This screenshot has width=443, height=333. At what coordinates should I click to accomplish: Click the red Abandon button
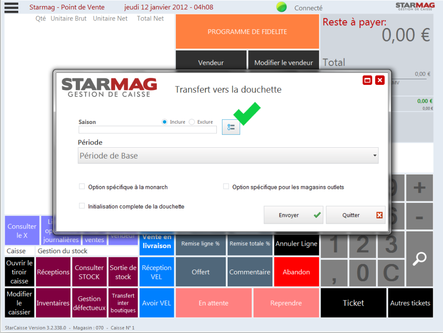[x=296, y=272]
